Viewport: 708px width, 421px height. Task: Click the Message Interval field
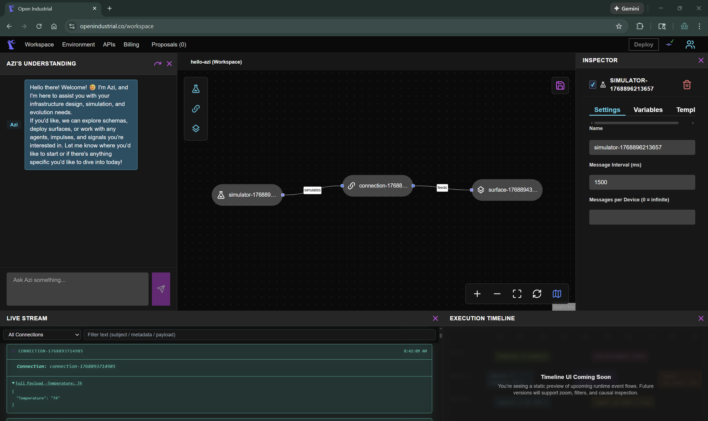point(642,182)
